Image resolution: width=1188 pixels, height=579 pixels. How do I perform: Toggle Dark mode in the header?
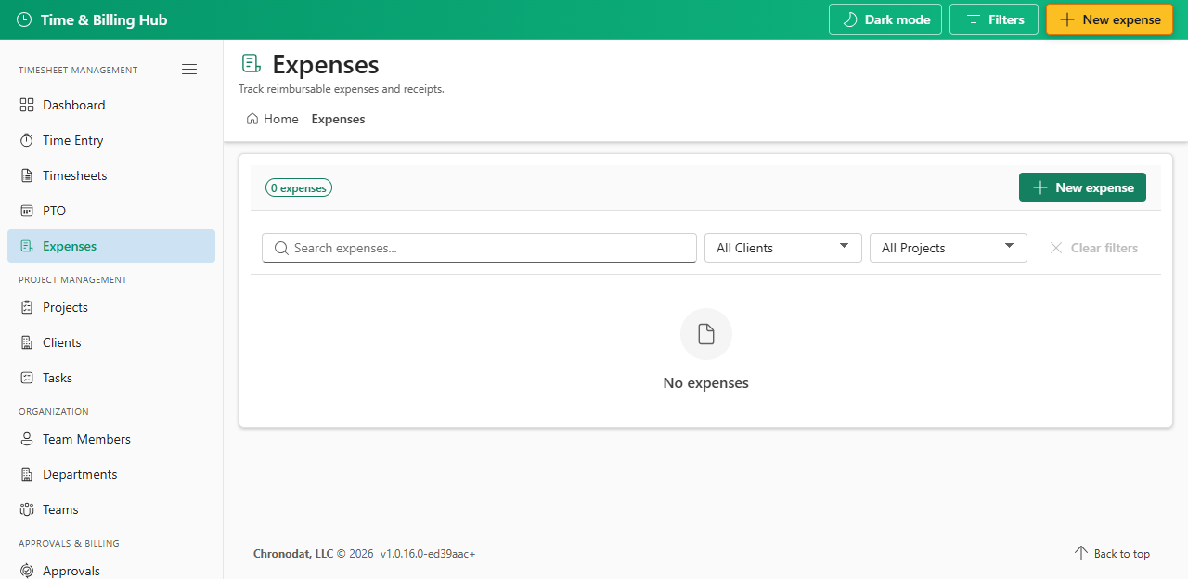tap(885, 19)
